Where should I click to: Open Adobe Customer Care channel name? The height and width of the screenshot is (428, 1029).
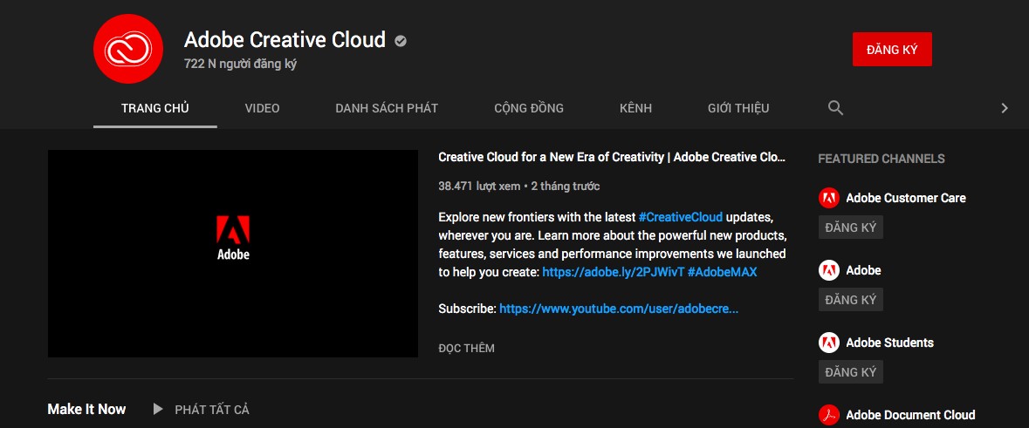click(906, 198)
